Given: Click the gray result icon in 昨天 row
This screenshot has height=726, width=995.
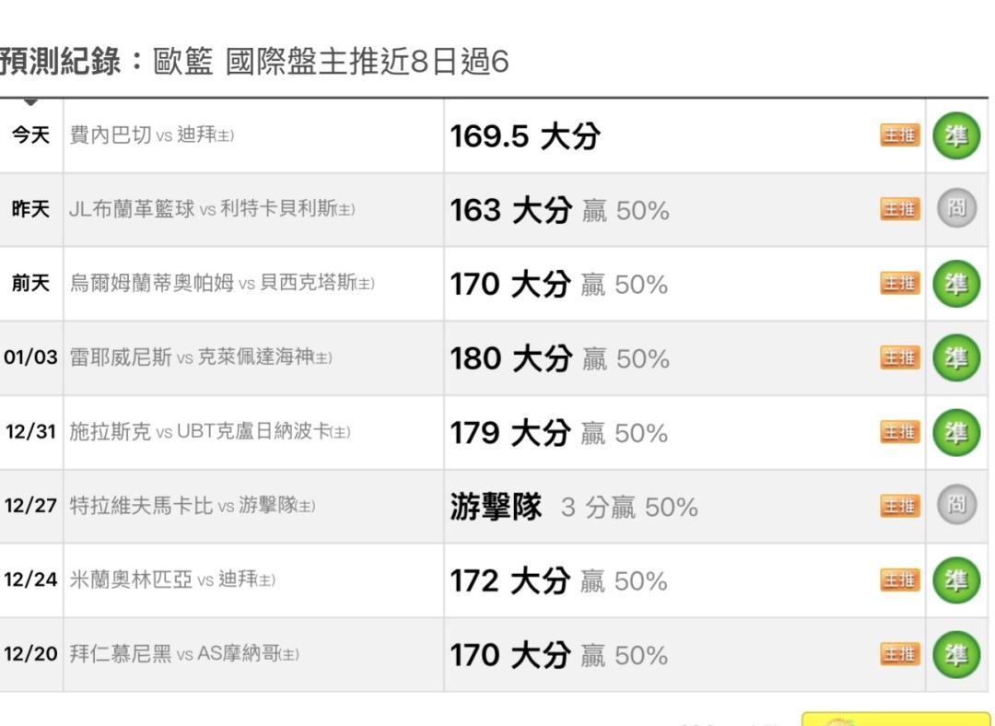Looking at the screenshot, I should 955,210.
